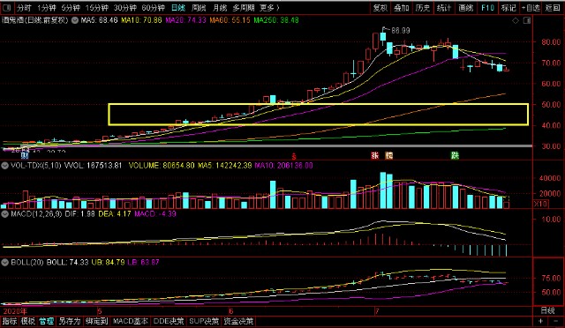The image size is (565, 328).
Task: Click the 财 marker at the chart's left edge
Action: [x=25, y=155]
